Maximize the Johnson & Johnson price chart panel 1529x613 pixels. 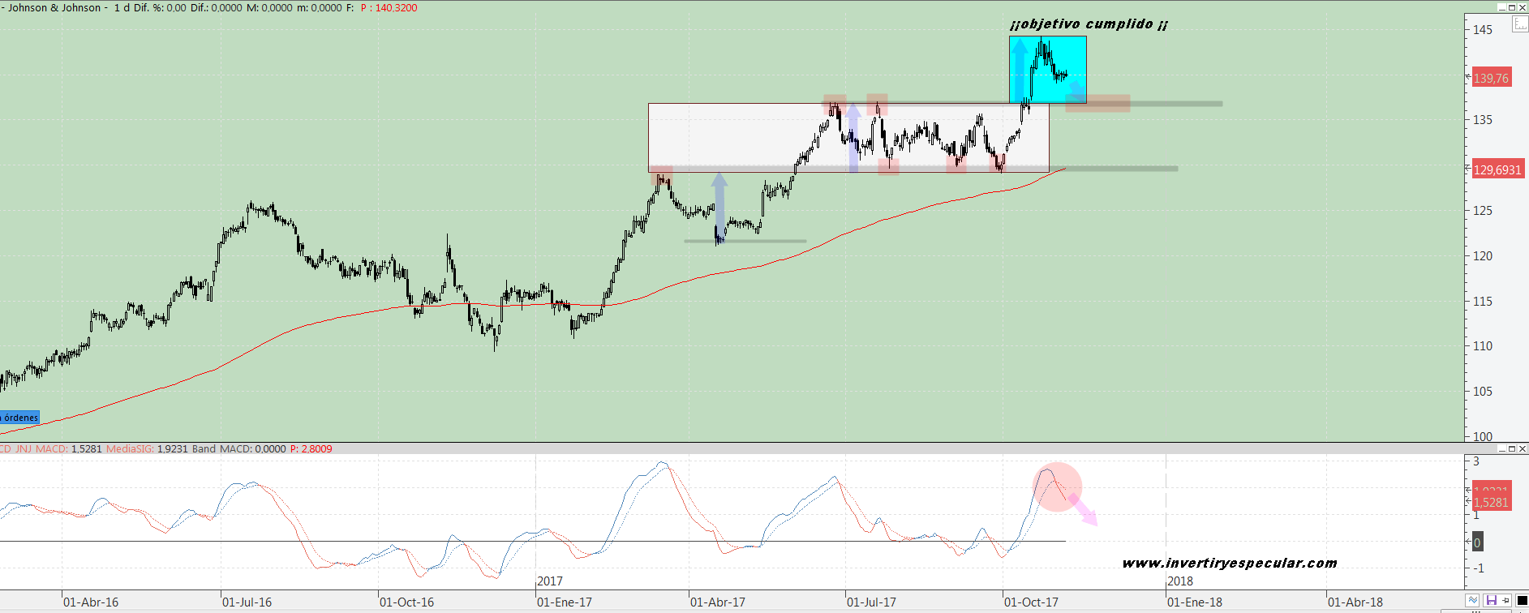1512,7
